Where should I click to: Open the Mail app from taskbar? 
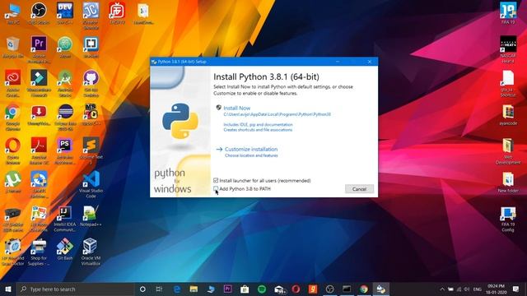(279, 289)
